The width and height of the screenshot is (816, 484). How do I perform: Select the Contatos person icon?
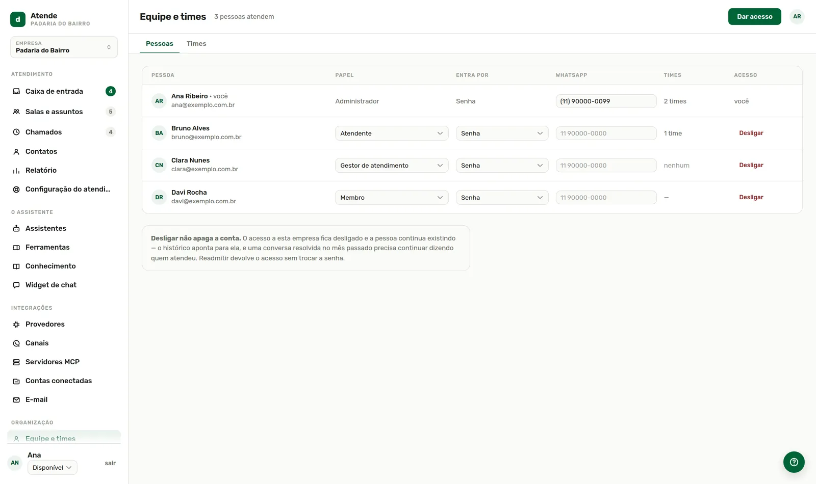[x=16, y=151]
